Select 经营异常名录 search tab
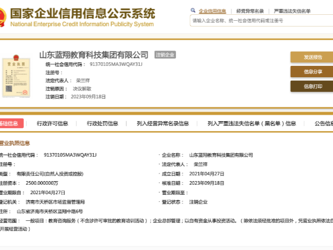The image size is (333, 250). [250, 11]
